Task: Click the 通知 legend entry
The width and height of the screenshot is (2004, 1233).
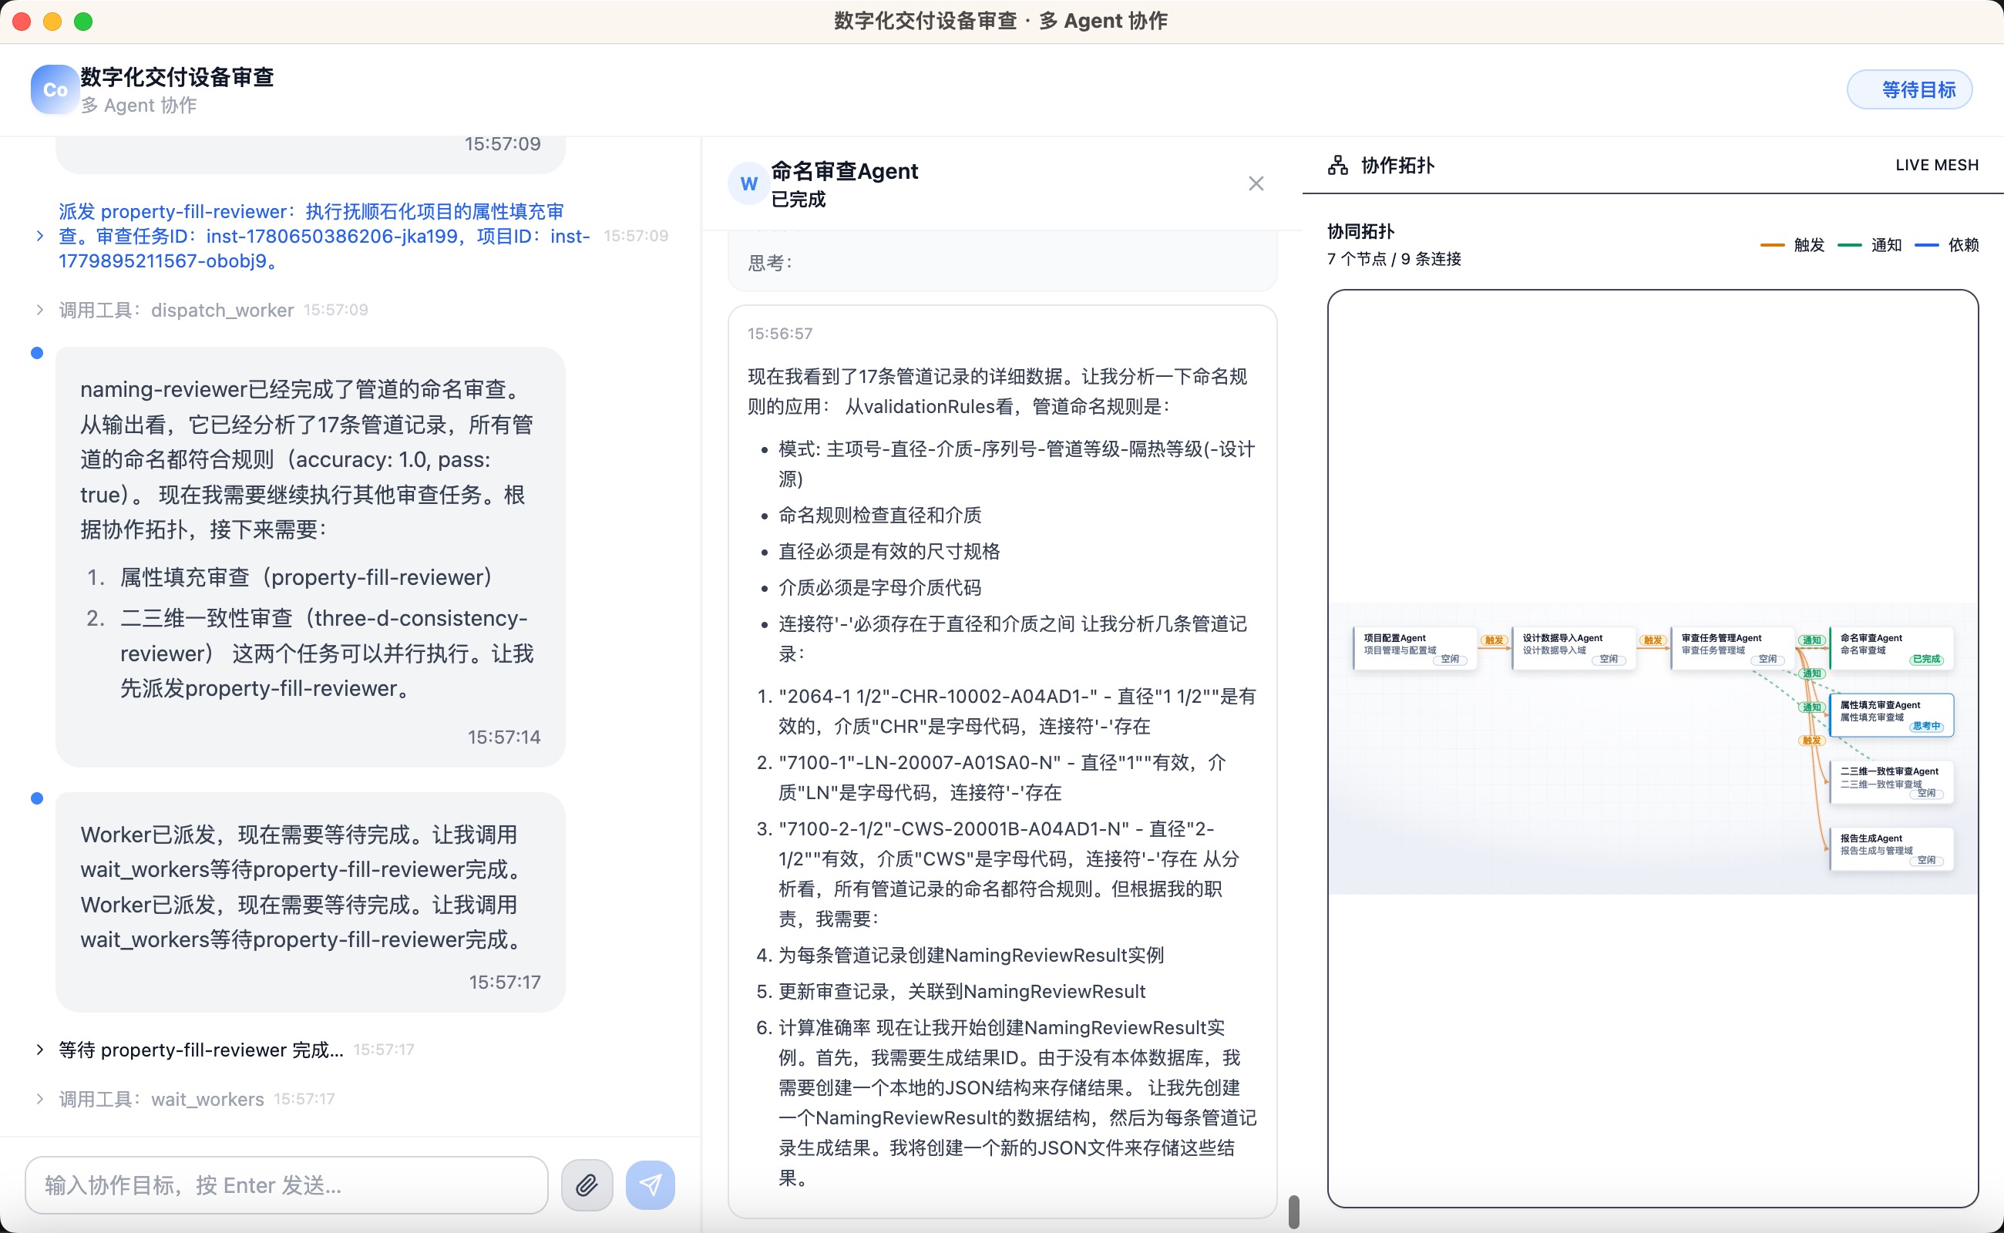Action: click(1869, 244)
